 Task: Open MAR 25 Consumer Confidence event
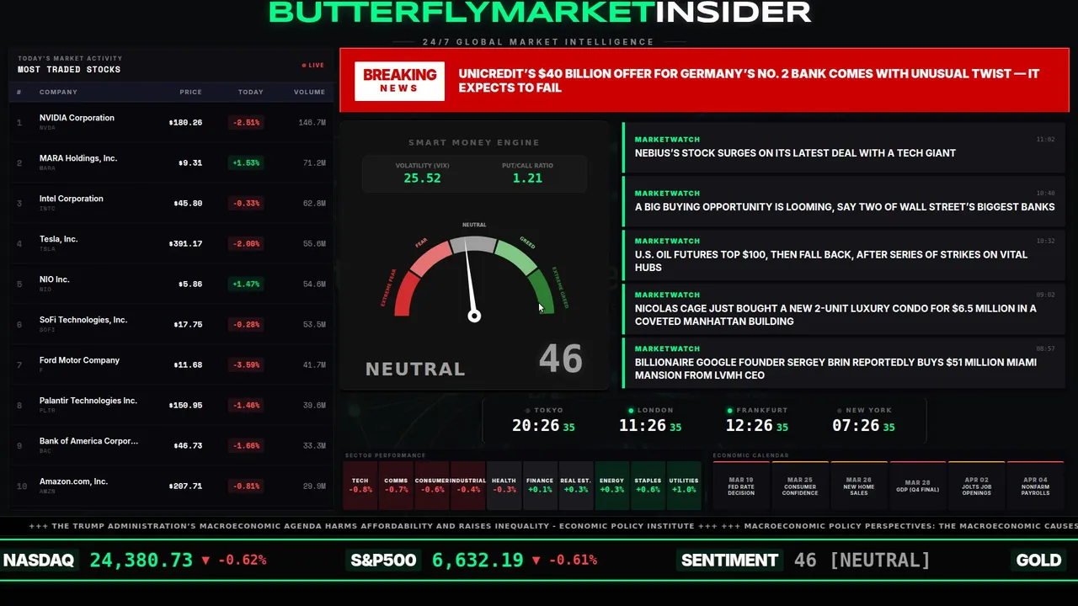point(800,486)
